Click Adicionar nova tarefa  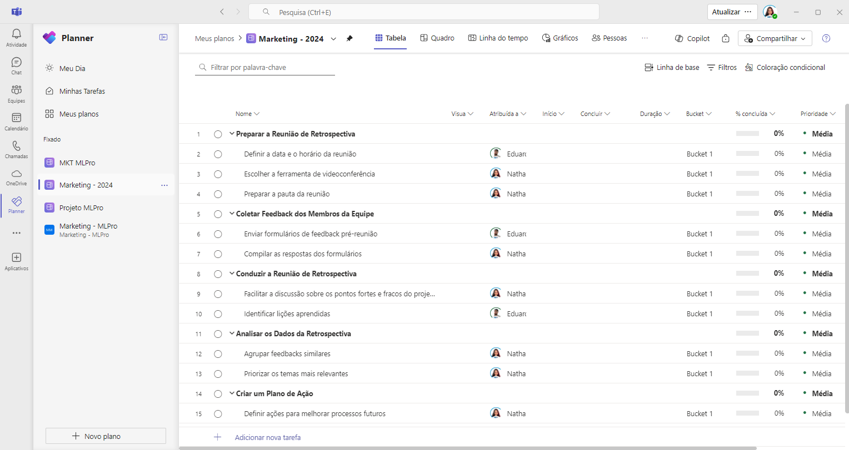[x=267, y=437]
